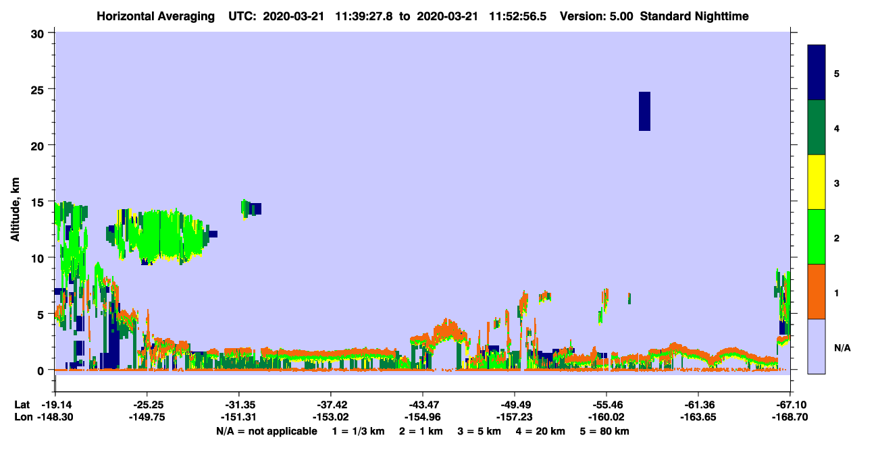The height and width of the screenshot is (450, 878).
Task: Click longitude value -148.30
Action: click(x=55, y=417)
